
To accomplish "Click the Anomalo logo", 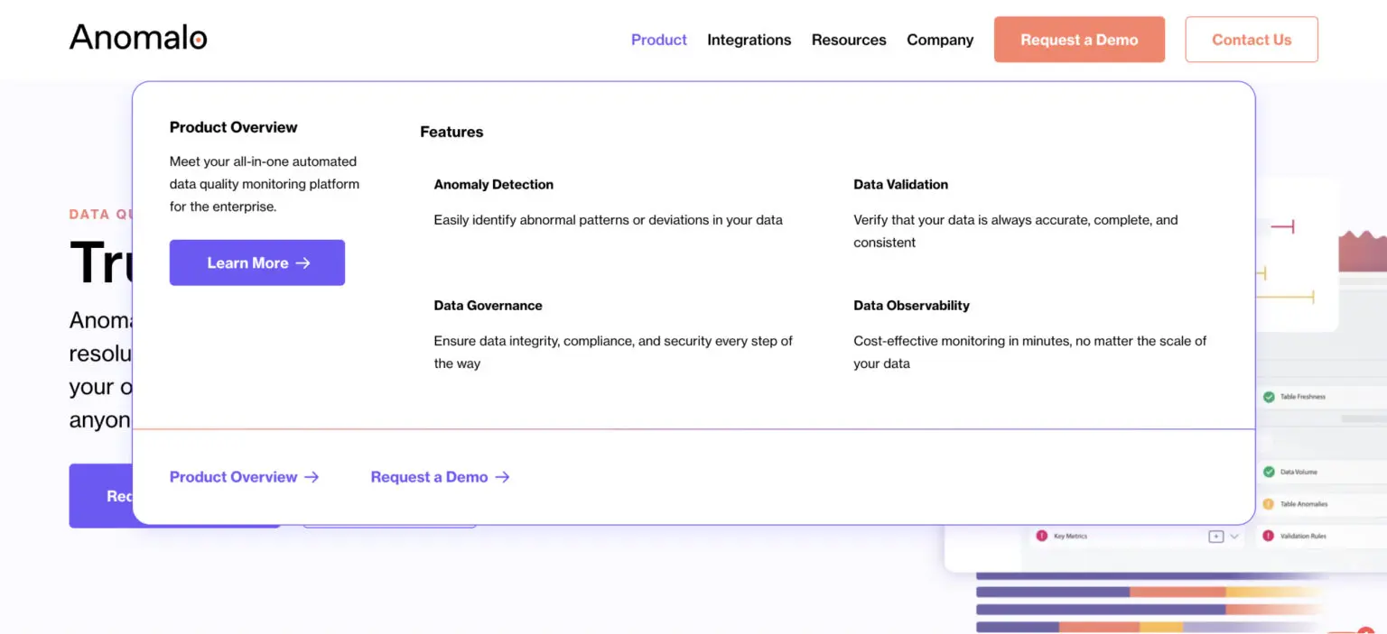I will click(138, 38).
